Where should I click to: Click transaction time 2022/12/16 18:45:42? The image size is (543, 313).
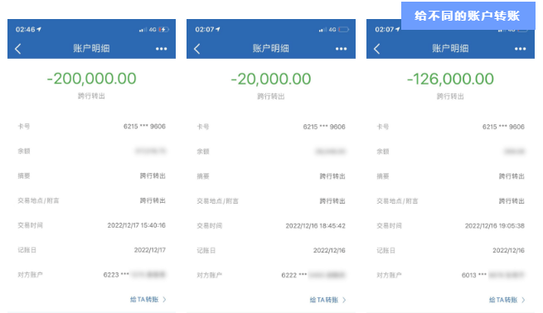coord(316,226)
